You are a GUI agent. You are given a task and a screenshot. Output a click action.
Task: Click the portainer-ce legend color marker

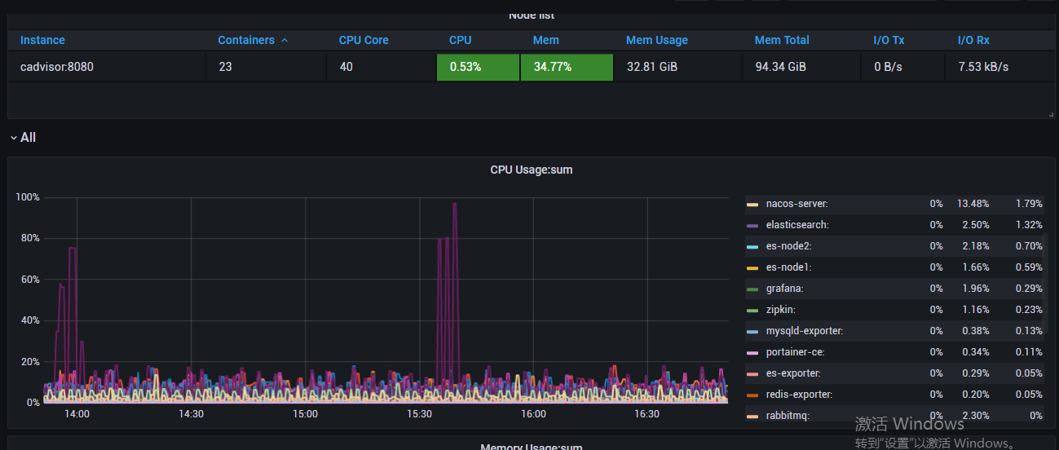(x=752, y=352)
